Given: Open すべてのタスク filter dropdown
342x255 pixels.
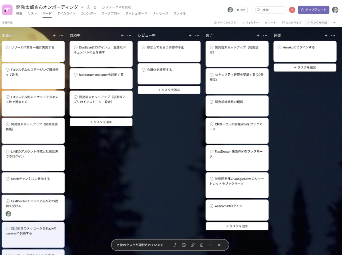Looking at the screenshot, I should 225,23.
